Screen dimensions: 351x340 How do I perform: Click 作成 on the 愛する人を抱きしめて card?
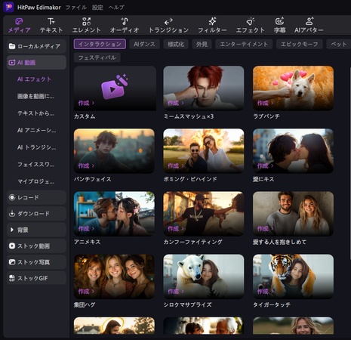point(265,228)
